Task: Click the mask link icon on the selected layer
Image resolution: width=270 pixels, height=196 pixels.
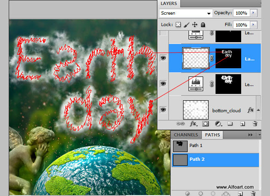Action: tap(212, 58)
